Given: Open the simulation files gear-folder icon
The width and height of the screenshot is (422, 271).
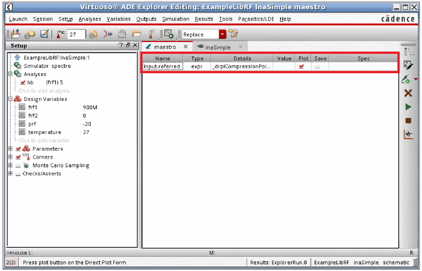Looking at the screenshot, I should [x=30, y=35].
